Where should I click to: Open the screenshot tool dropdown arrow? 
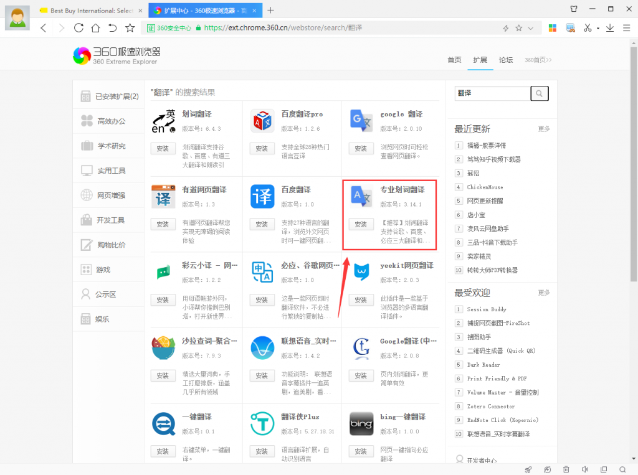(x=598, y=29)
